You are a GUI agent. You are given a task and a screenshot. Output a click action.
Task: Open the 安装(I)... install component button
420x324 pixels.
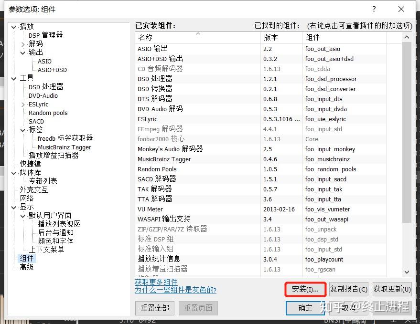click(x=305, y=289)
